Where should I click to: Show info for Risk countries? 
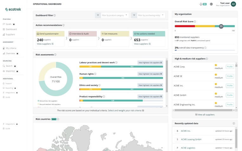pyautogui.click(x=58, y=119)
